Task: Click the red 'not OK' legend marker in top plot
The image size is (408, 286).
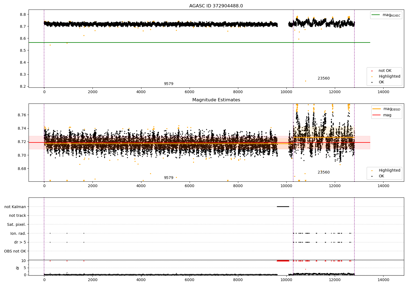Action: pyautogui.click(x=372, y=71)
